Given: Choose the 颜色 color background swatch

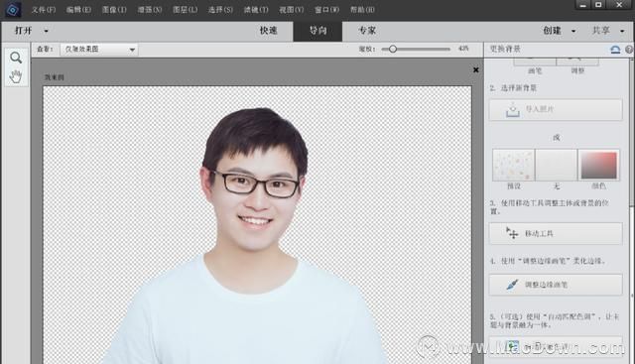Looking at the screenshot, I should (599, 165).
